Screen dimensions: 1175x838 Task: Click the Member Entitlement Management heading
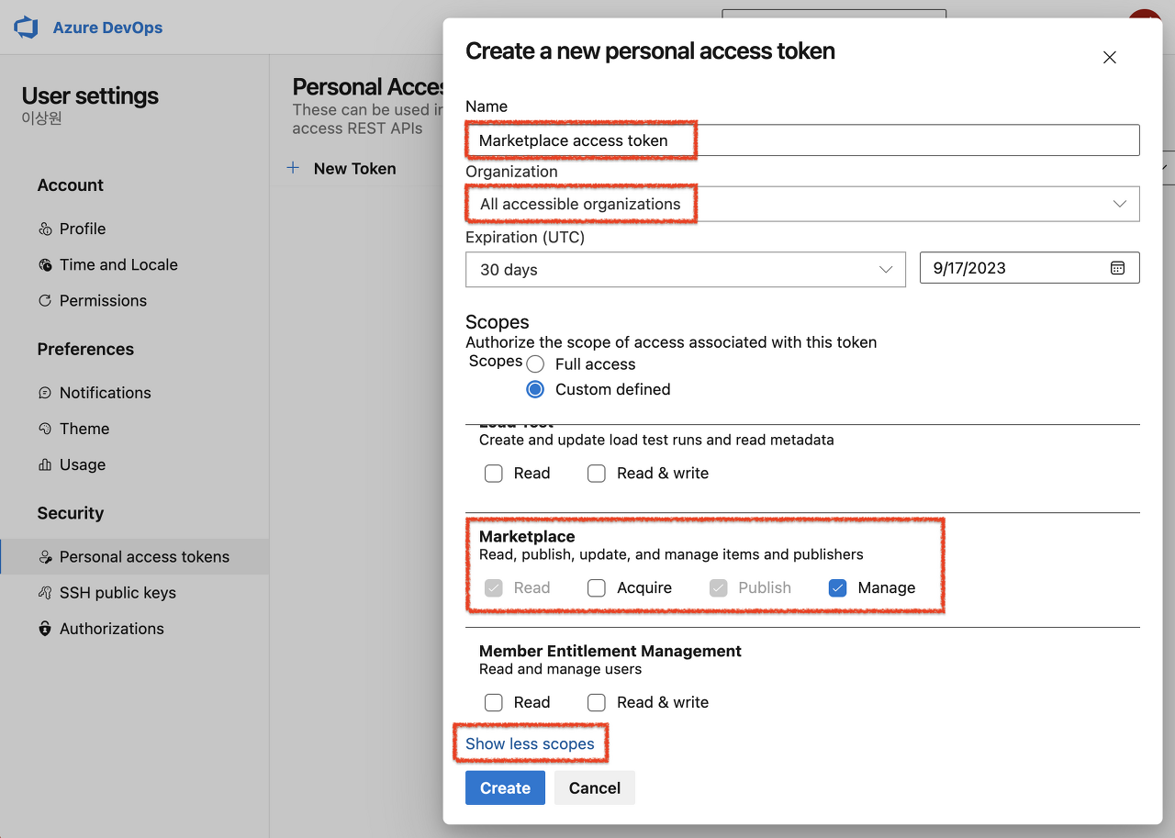(610, 651)
